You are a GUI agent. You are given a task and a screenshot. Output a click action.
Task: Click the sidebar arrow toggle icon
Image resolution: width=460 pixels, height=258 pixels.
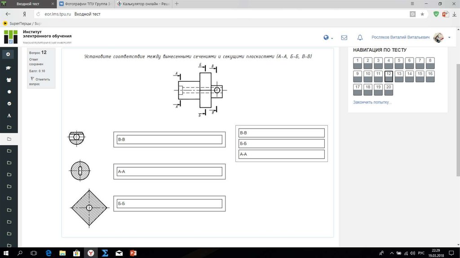point(8,54)
